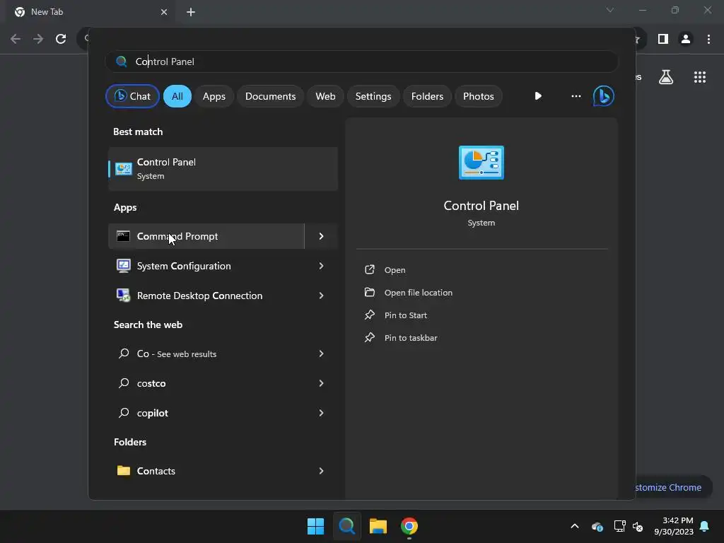Click the Control Panel best match icon

[123, 169]
